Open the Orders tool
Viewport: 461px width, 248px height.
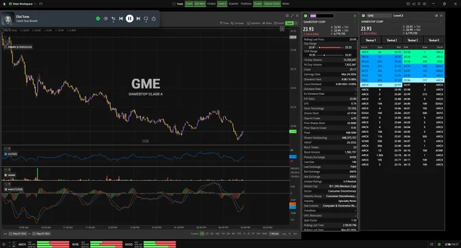[212, 4]
